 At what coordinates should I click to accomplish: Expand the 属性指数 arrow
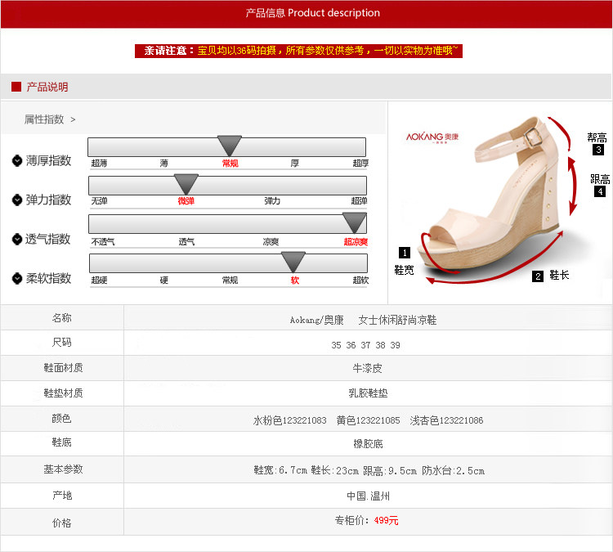pyautogui.click(x=73, y=119)
